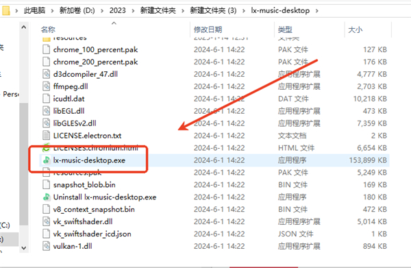The height and width of the screenshot is (268, 411).
Task: Sort files by the 修改日期 column header
Action: [208, 29]
